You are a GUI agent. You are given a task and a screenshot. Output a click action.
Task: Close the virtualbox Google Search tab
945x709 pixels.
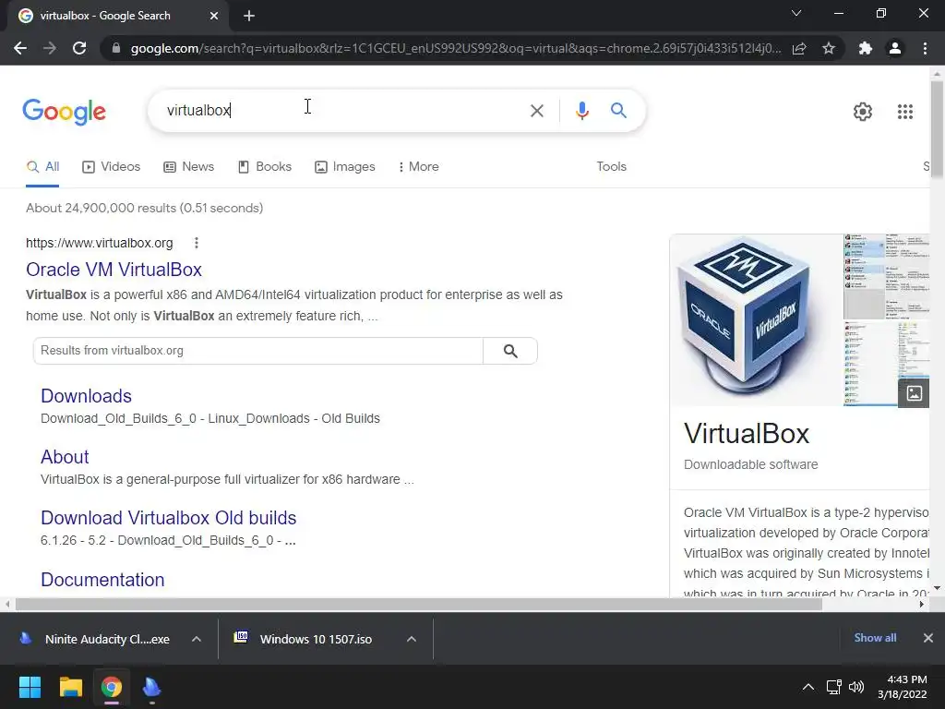point(214,16)
